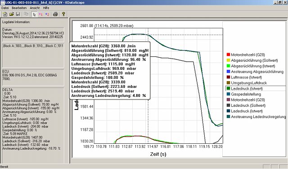288x169 pixels.
Task: Select legend entry Ansteuerung Abgasrückführung
Action: click(257, 72)
